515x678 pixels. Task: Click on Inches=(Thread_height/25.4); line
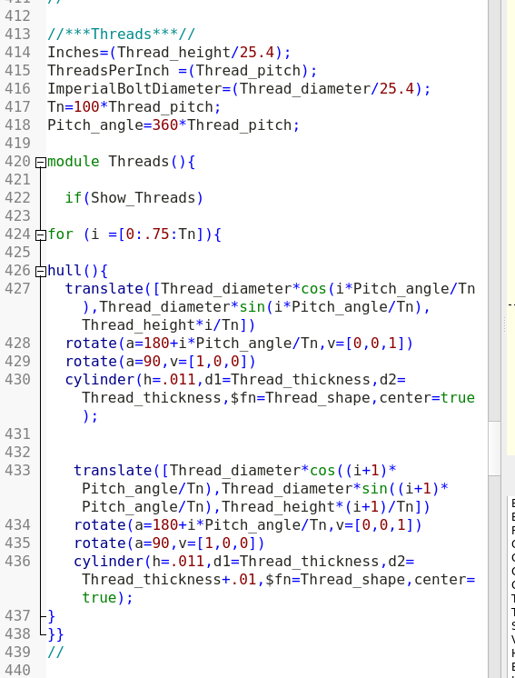[169, 53]
